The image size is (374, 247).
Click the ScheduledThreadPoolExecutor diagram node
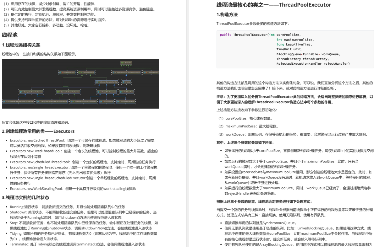(x=84, y=101)
